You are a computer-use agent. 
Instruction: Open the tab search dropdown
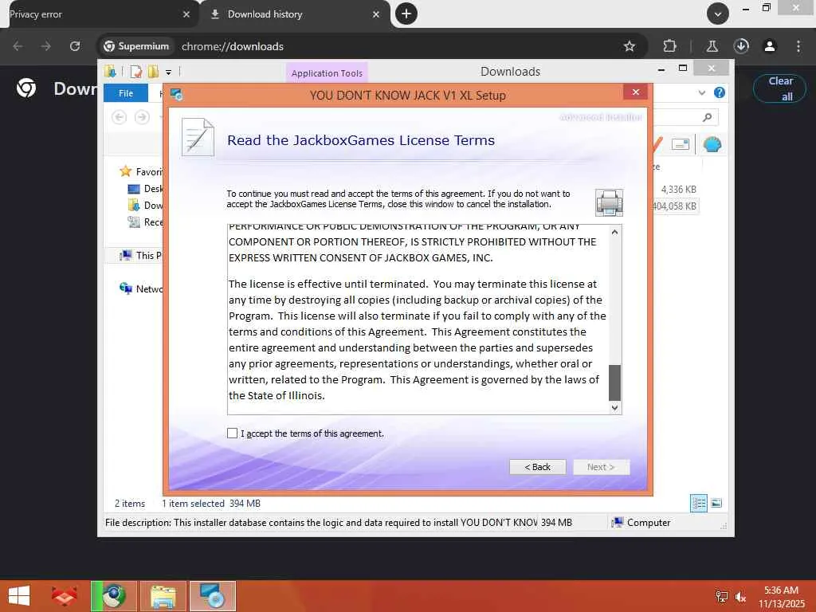718,14
